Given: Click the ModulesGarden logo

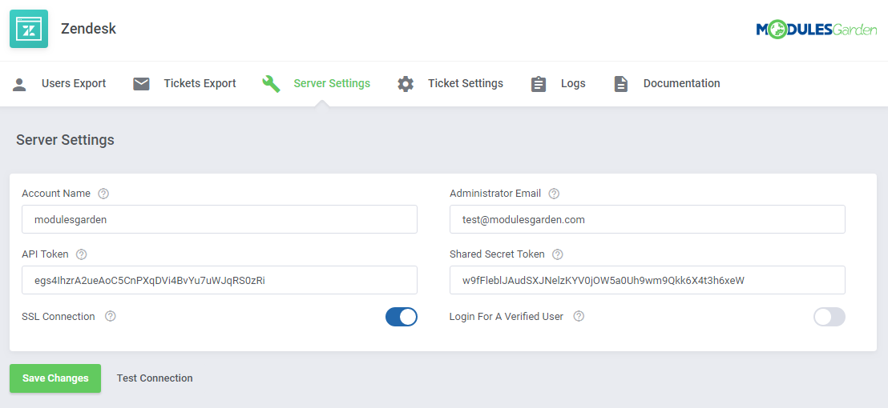Looking at the screenshot, I should [816, 30].
